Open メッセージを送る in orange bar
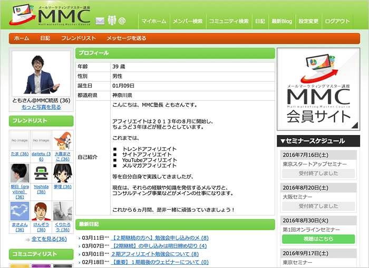The width and height of the screenshot is (369, 268). [x=127, y=38]
